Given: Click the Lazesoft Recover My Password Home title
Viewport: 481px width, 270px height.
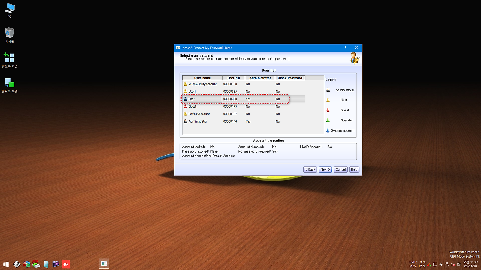Looking at the screenshot, I should 207,48.
